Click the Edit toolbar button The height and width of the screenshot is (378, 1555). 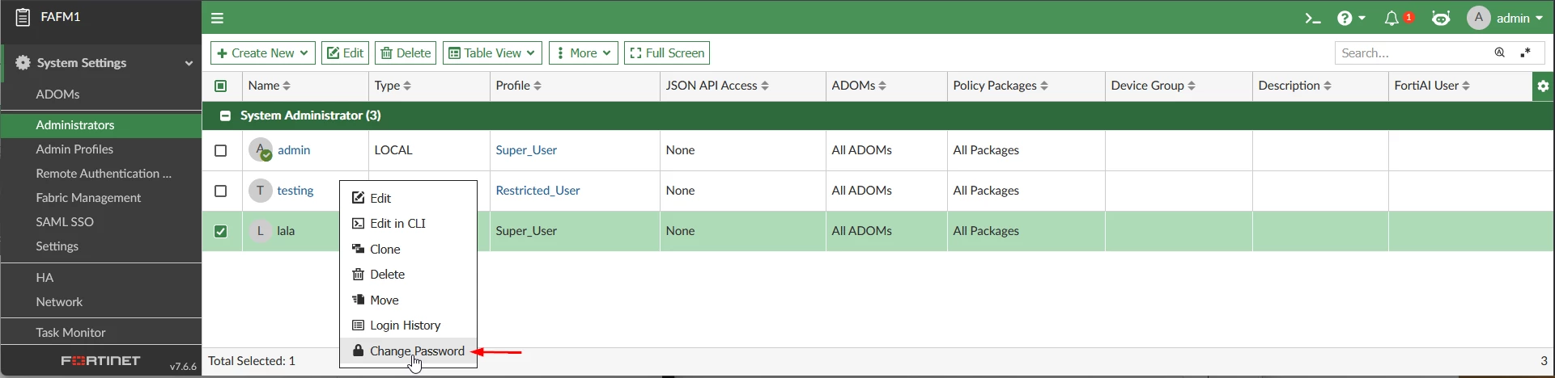pos(346,53)
